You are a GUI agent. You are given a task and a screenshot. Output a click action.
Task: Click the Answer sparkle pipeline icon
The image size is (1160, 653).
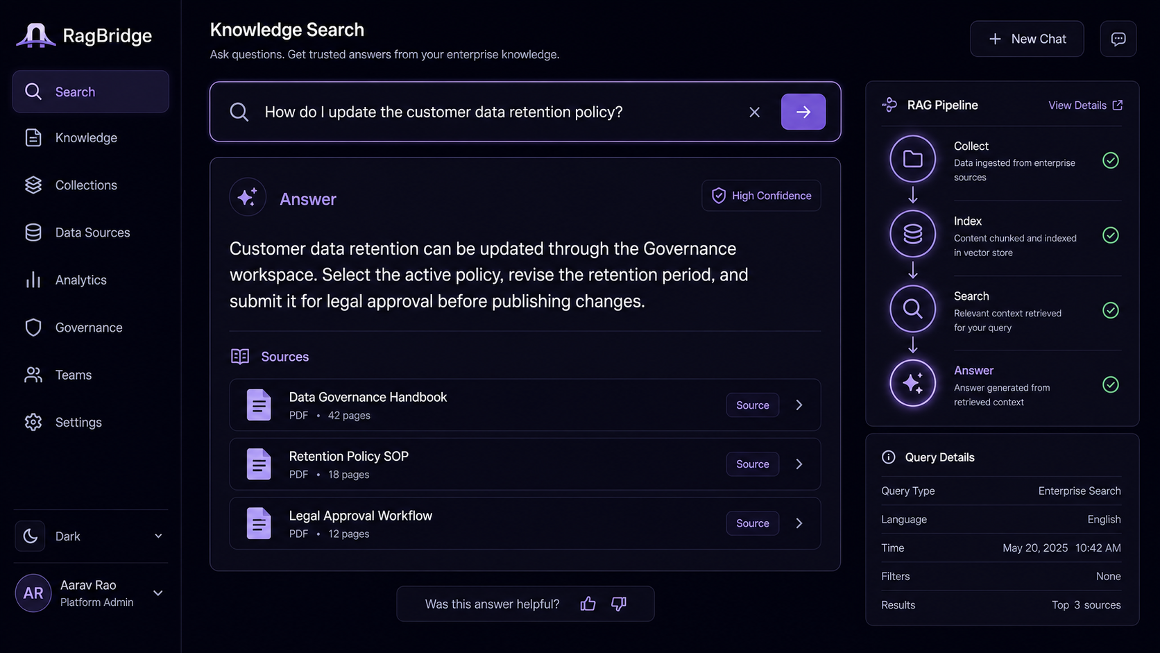pyautogui.click(x=912, y=383)
